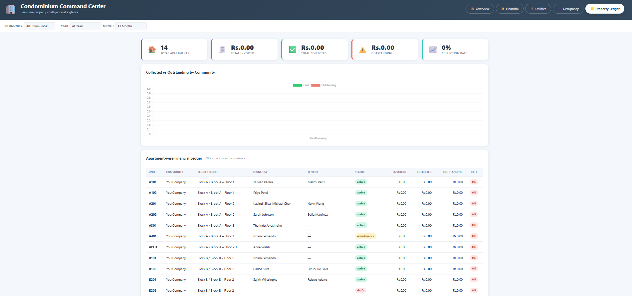Click the YourCompany chart axis label
632x296 pixels.
click(318, 138)
